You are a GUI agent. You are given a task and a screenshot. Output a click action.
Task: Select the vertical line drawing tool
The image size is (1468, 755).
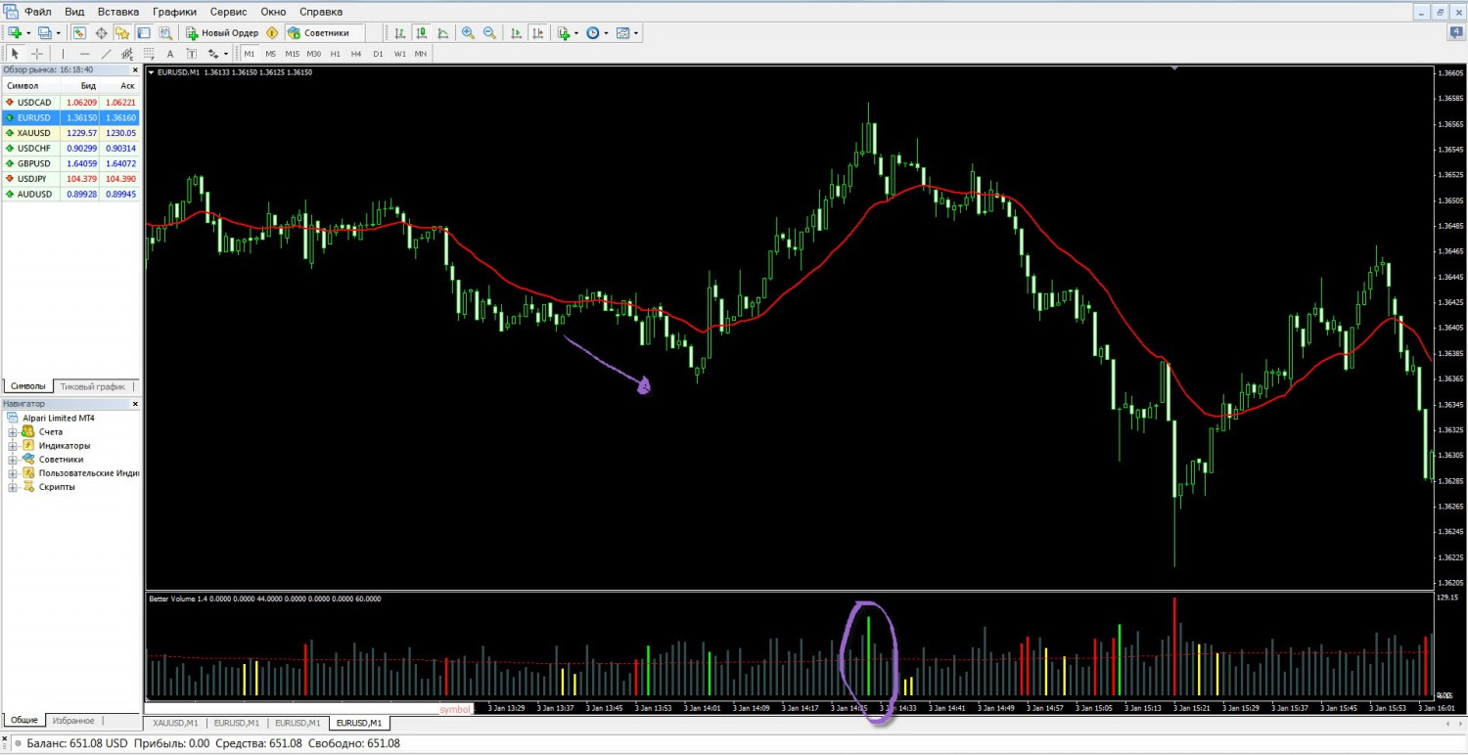point(63,54)
